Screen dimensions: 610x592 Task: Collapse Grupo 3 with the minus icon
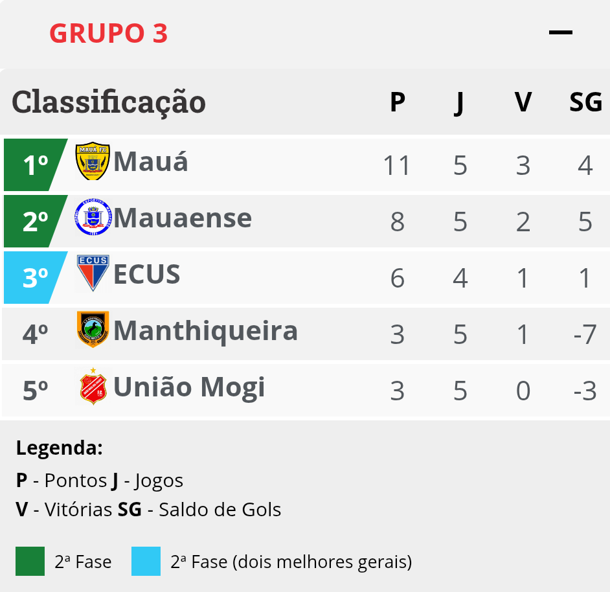tap(560, 32)
